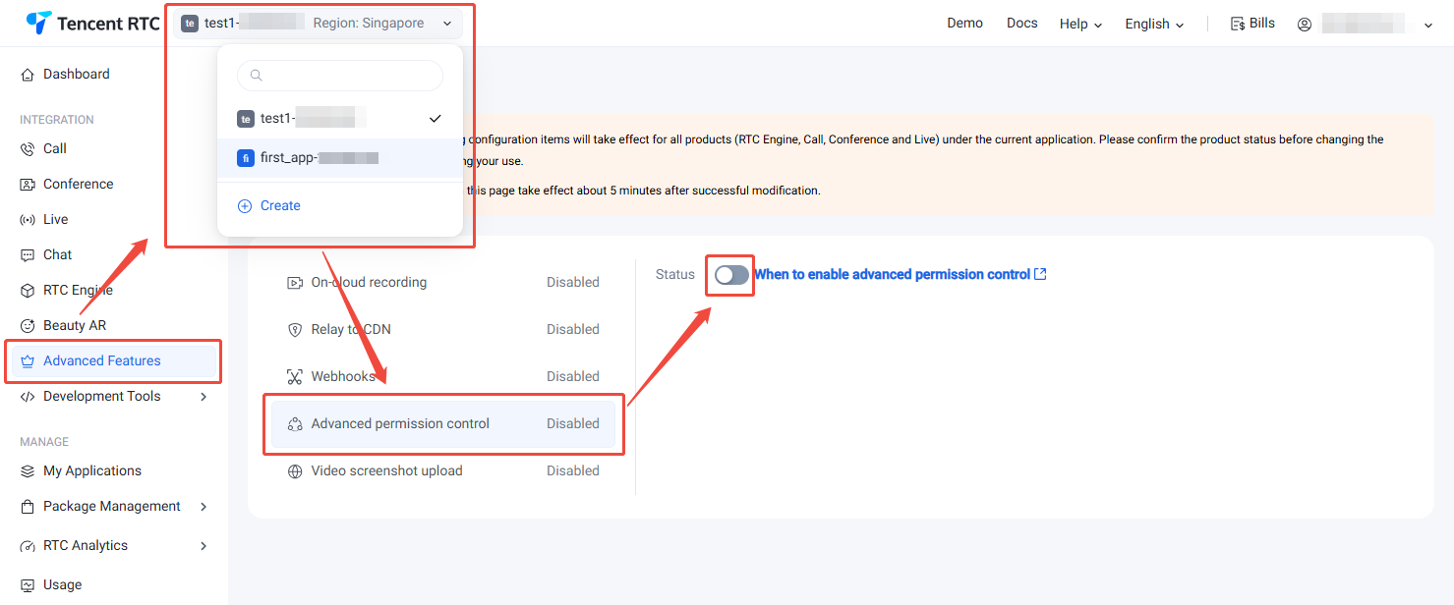
Task: Open the Docs link in header
Action: [x=1021, y=23]
